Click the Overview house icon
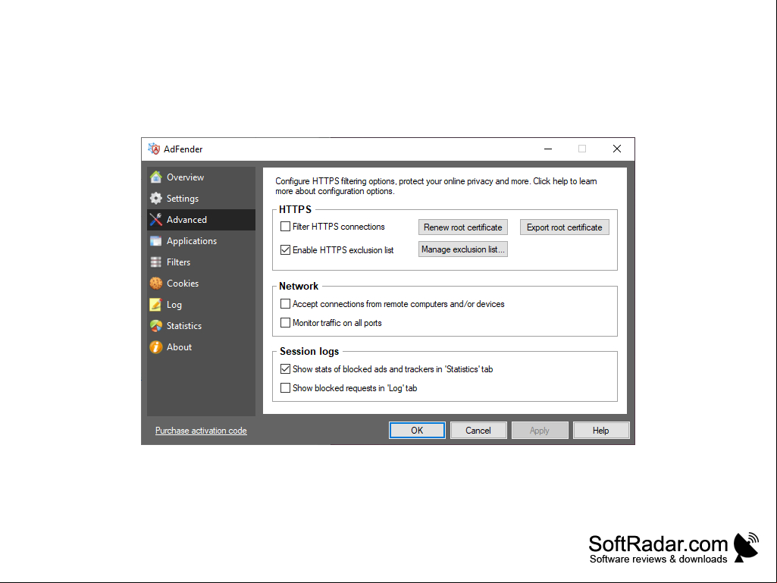This screenshot has width=777, height=583. (x=156, y=177)
